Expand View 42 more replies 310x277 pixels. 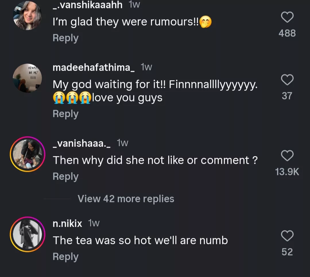coord(126,199)
